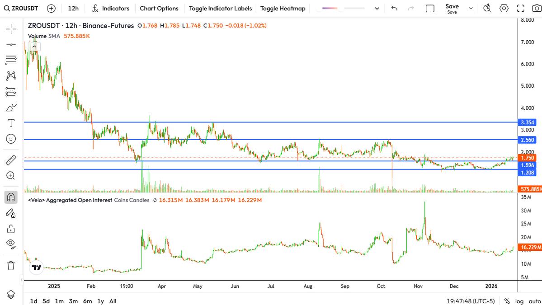Toggle lock all drawing tools
This screenshot has width=542, height=305.
(11, 229)
